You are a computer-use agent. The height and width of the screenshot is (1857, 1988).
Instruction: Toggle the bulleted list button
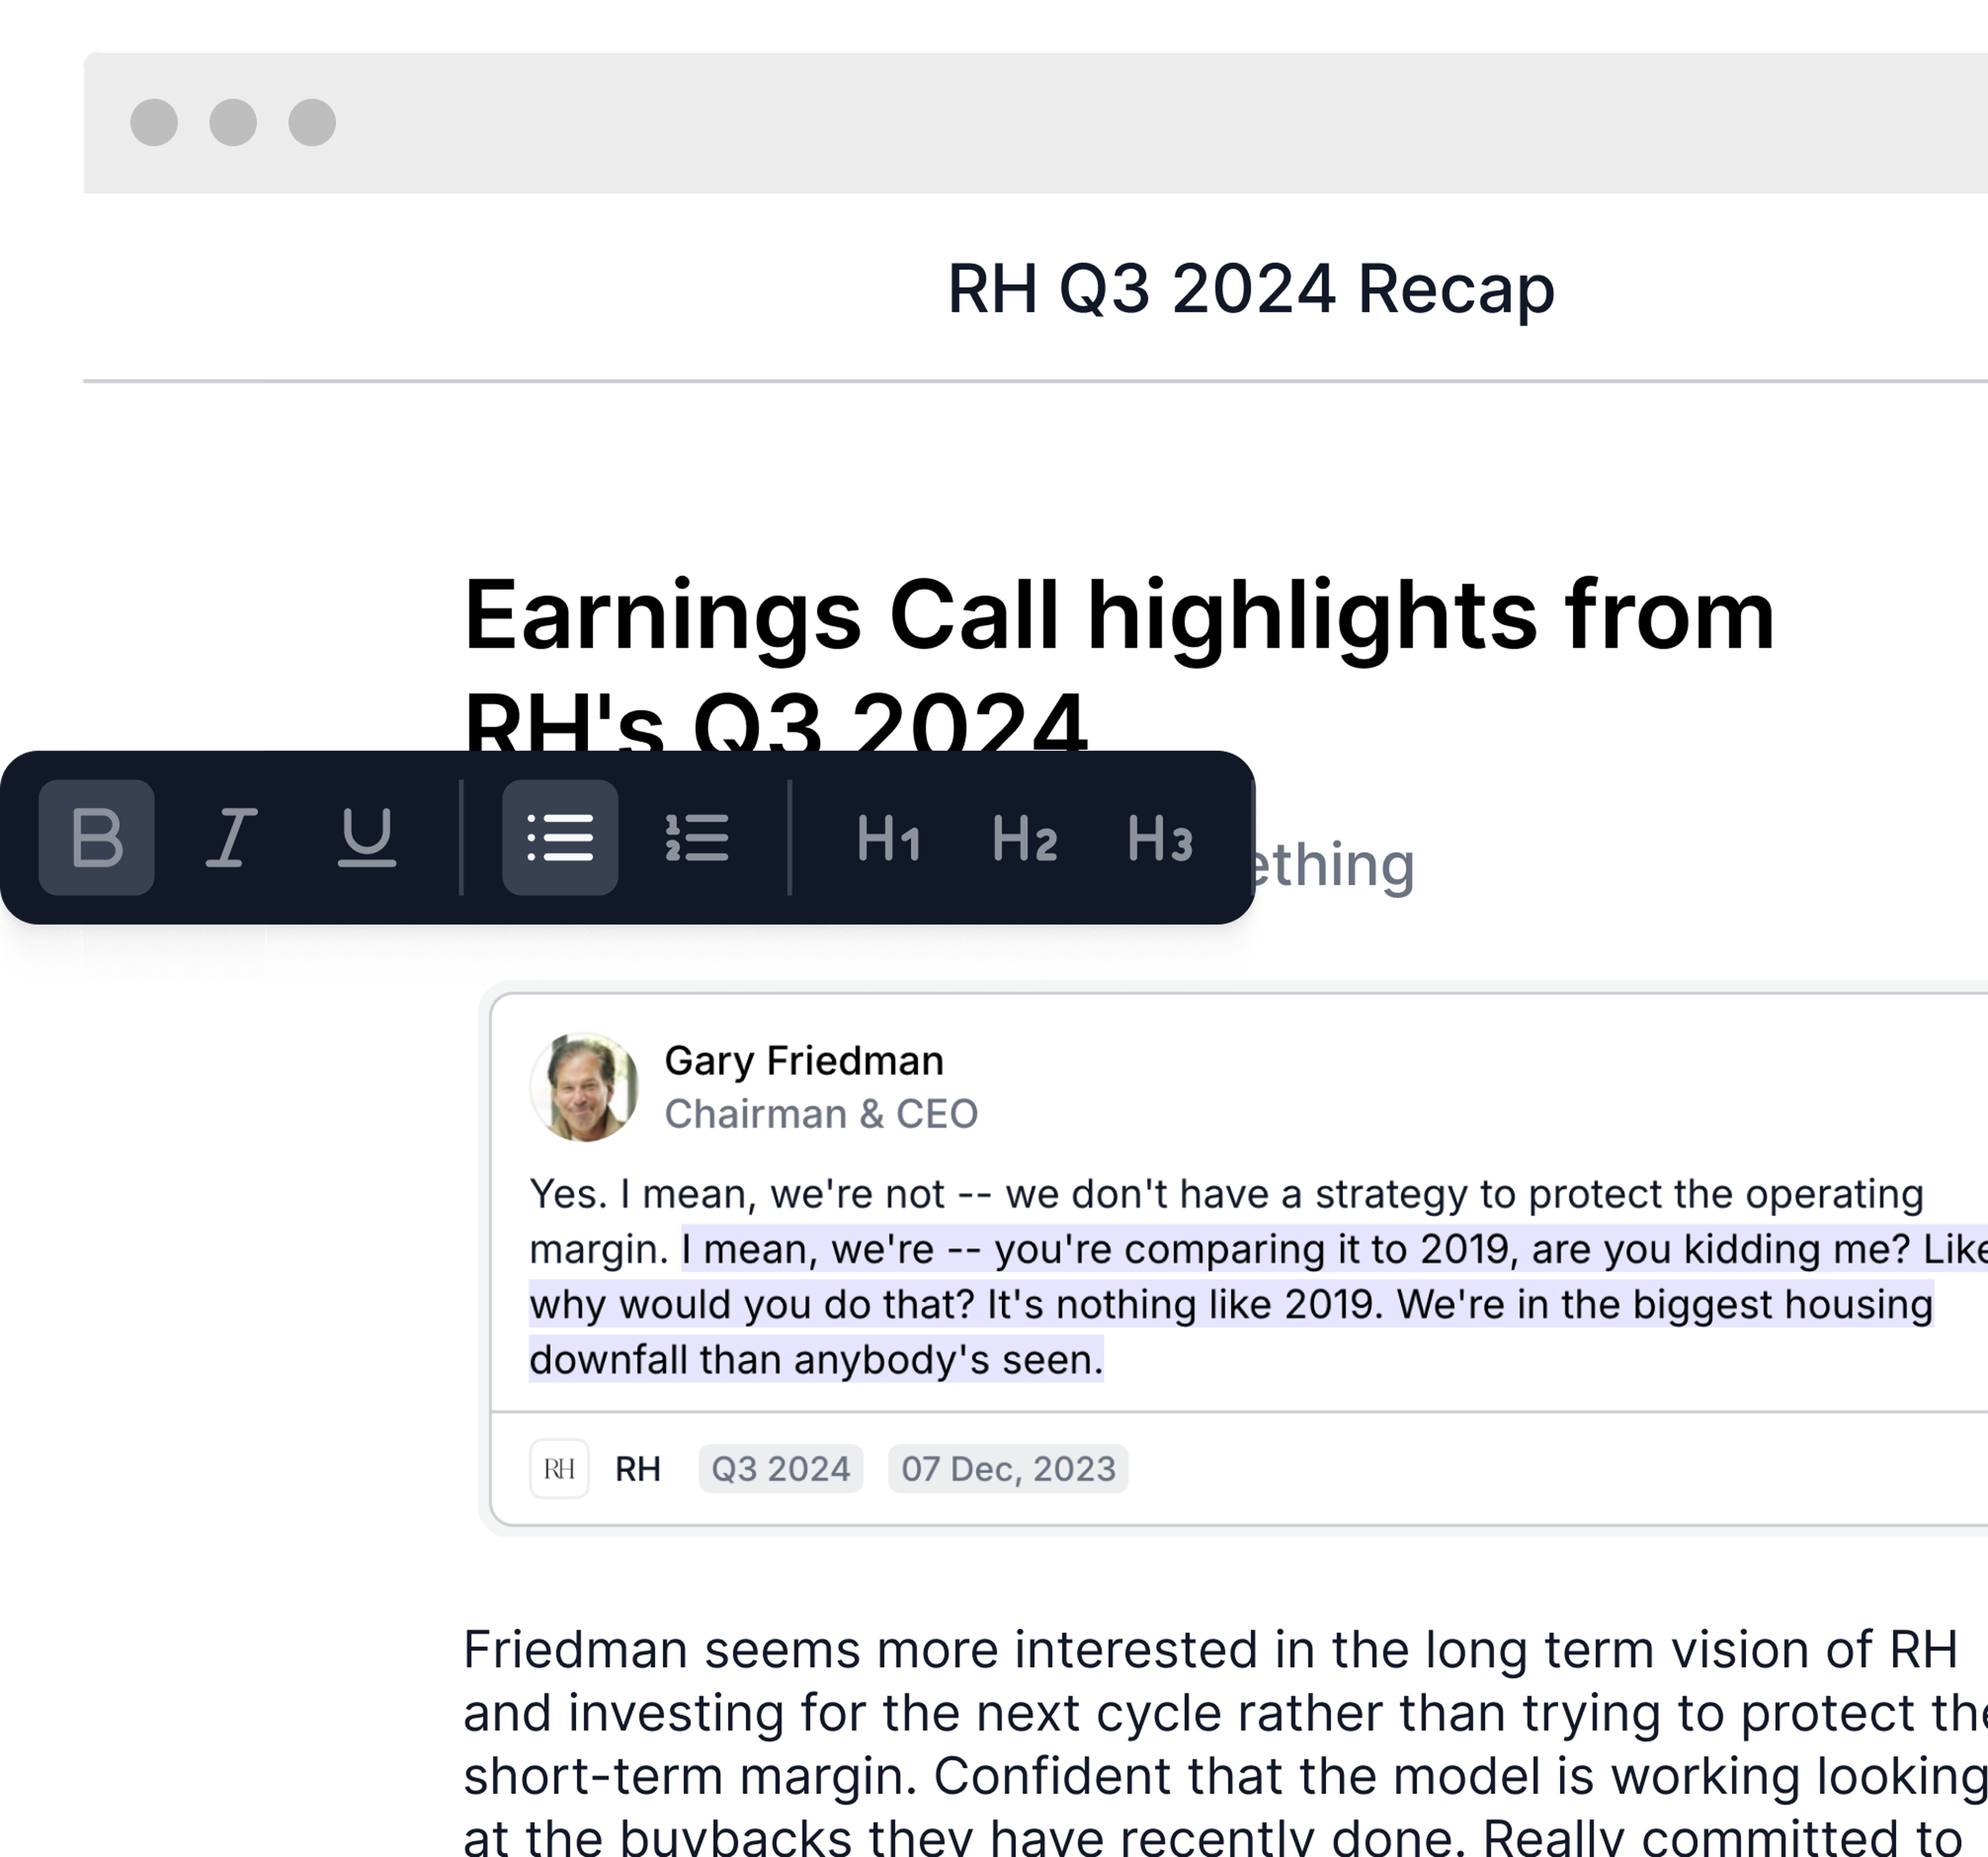(560, 837)
